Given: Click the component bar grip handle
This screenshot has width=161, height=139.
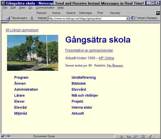Looking at the screenshot, I should 116,136.
